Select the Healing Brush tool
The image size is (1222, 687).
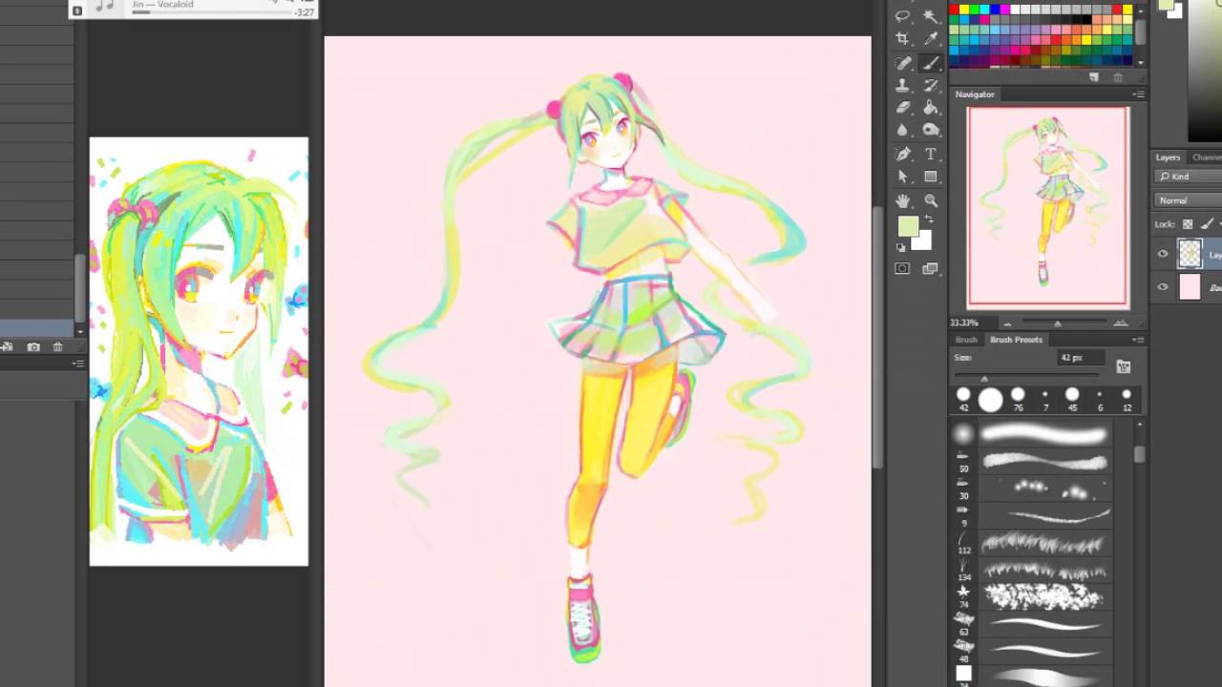tap(903, 63)
